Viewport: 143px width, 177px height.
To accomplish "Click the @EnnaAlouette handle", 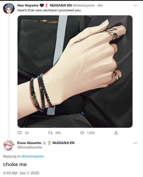I will click(30, 147).
